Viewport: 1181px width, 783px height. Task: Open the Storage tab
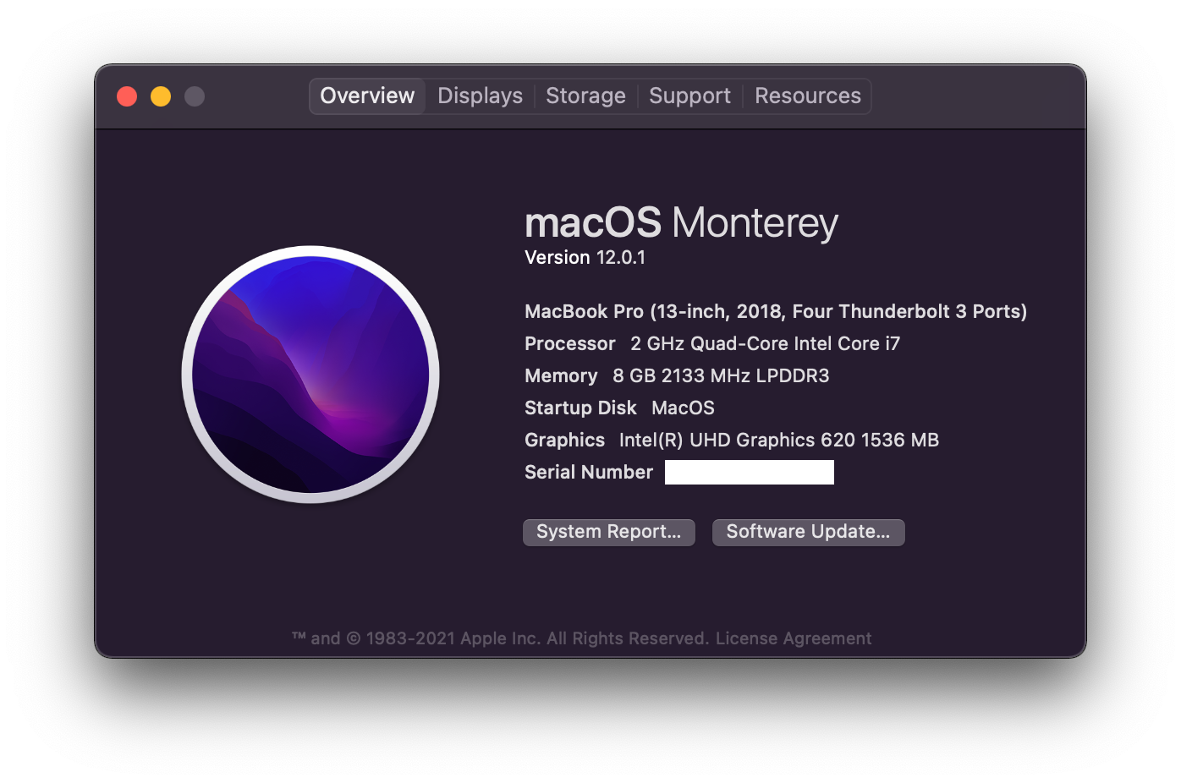(x=585, y=96)
